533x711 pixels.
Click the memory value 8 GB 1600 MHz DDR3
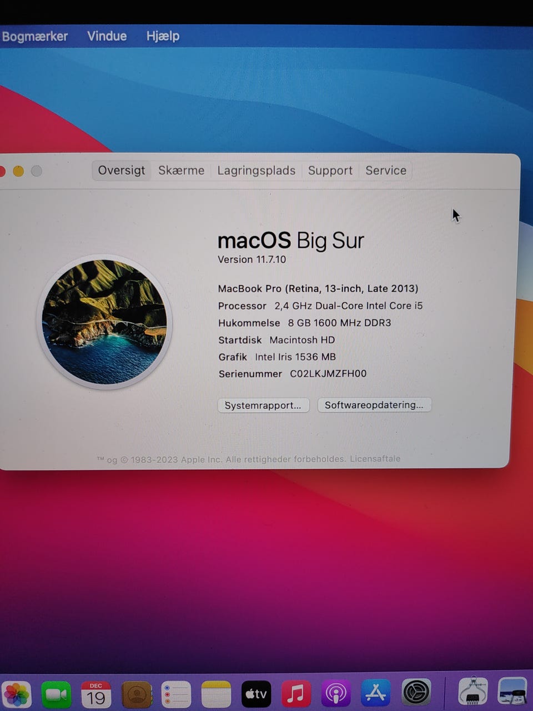click(339, 323)
